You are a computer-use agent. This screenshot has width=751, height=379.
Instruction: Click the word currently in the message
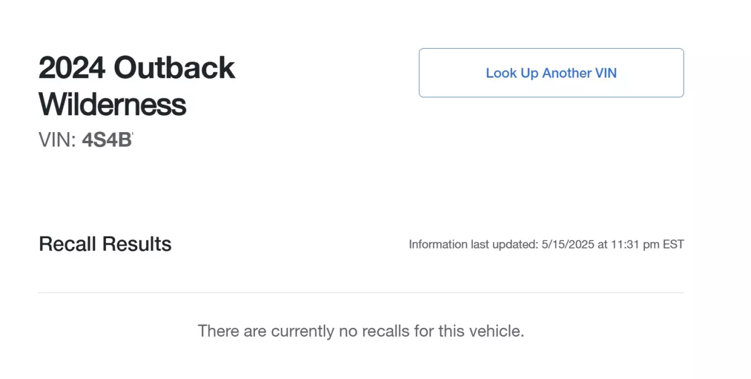tap(302, 331)
